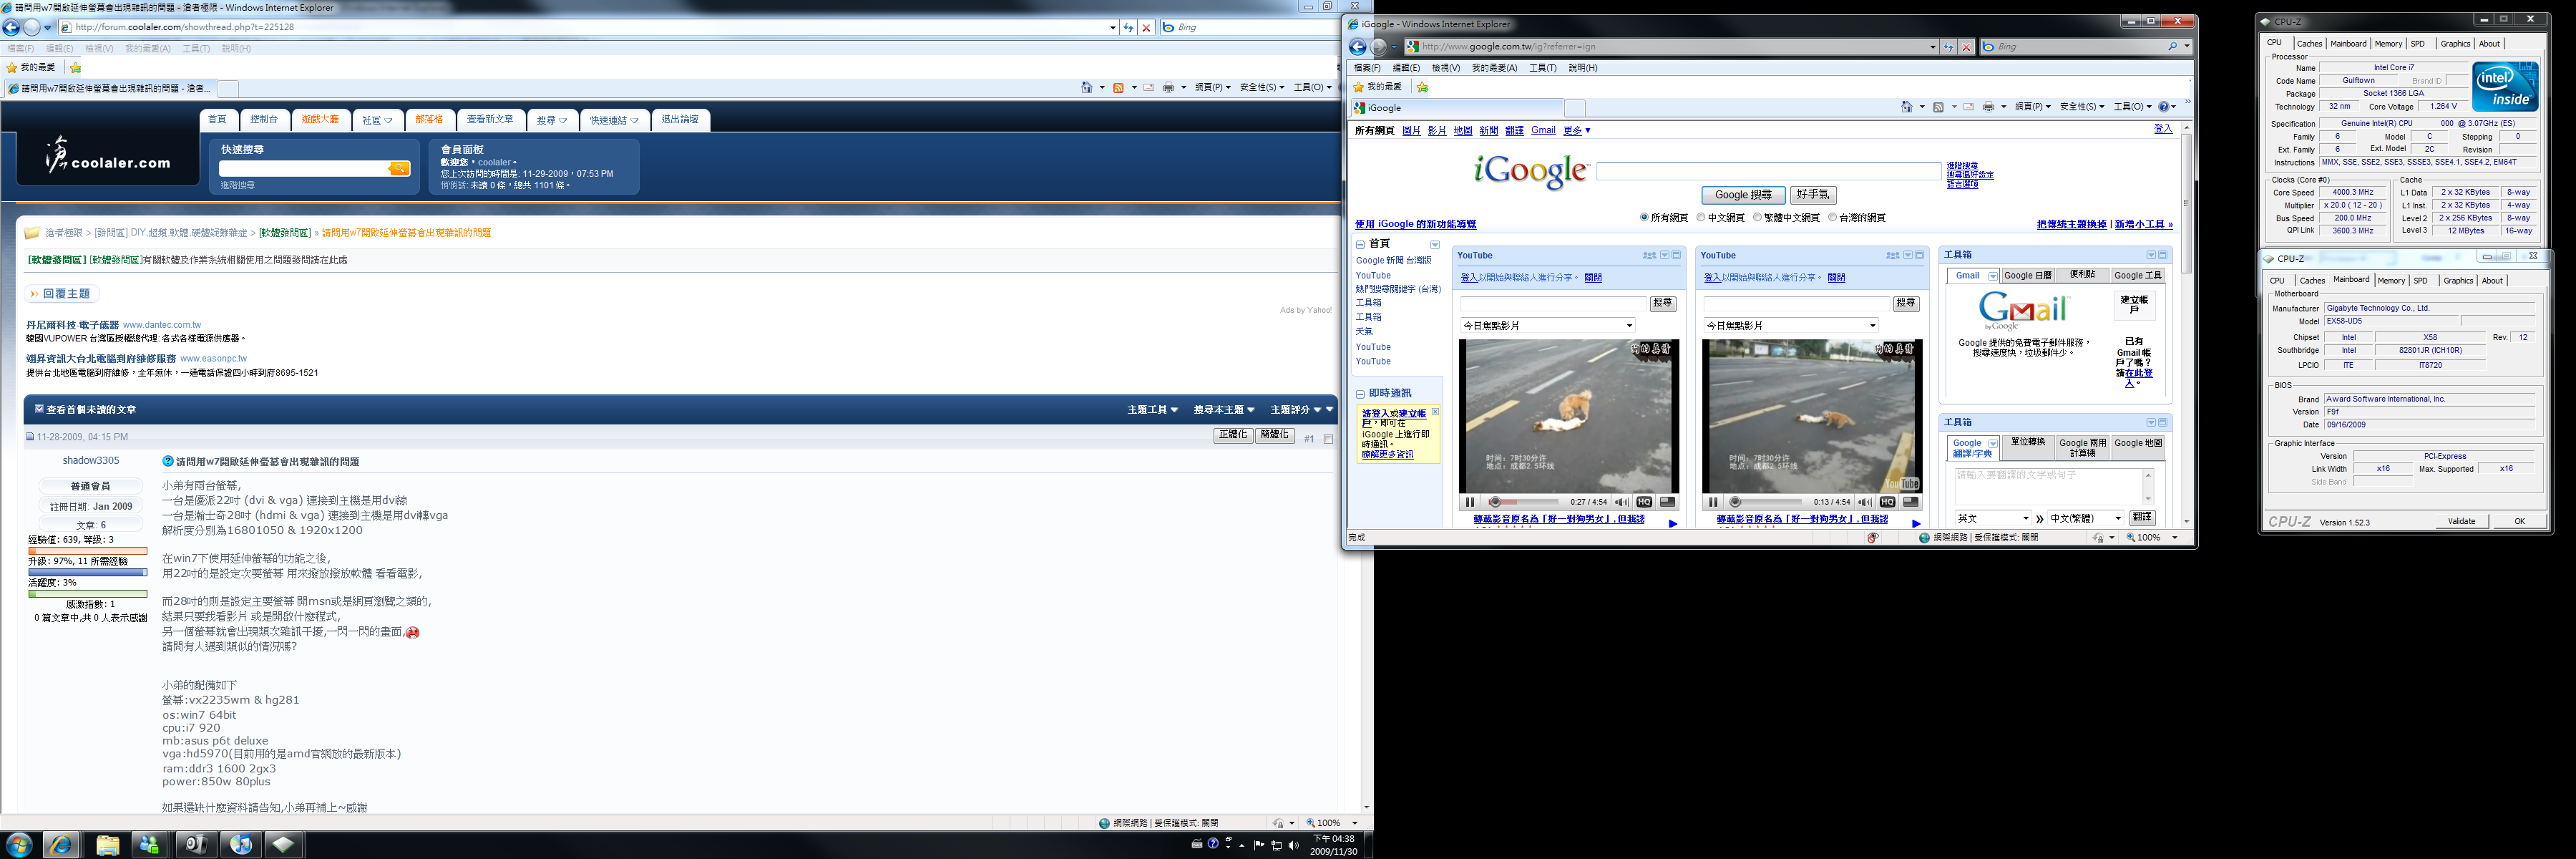Click '回覆主題' reply button
This screenshot has height=859, width=2576.
pyautogui.click(x=62, y=294)
